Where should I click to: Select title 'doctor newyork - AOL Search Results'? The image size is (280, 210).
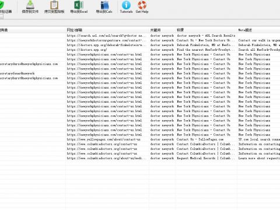[206, 36]
